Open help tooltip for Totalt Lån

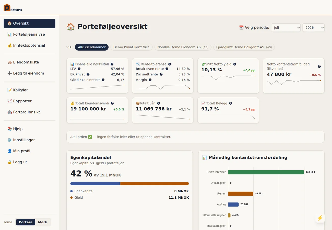pos(158,103)
